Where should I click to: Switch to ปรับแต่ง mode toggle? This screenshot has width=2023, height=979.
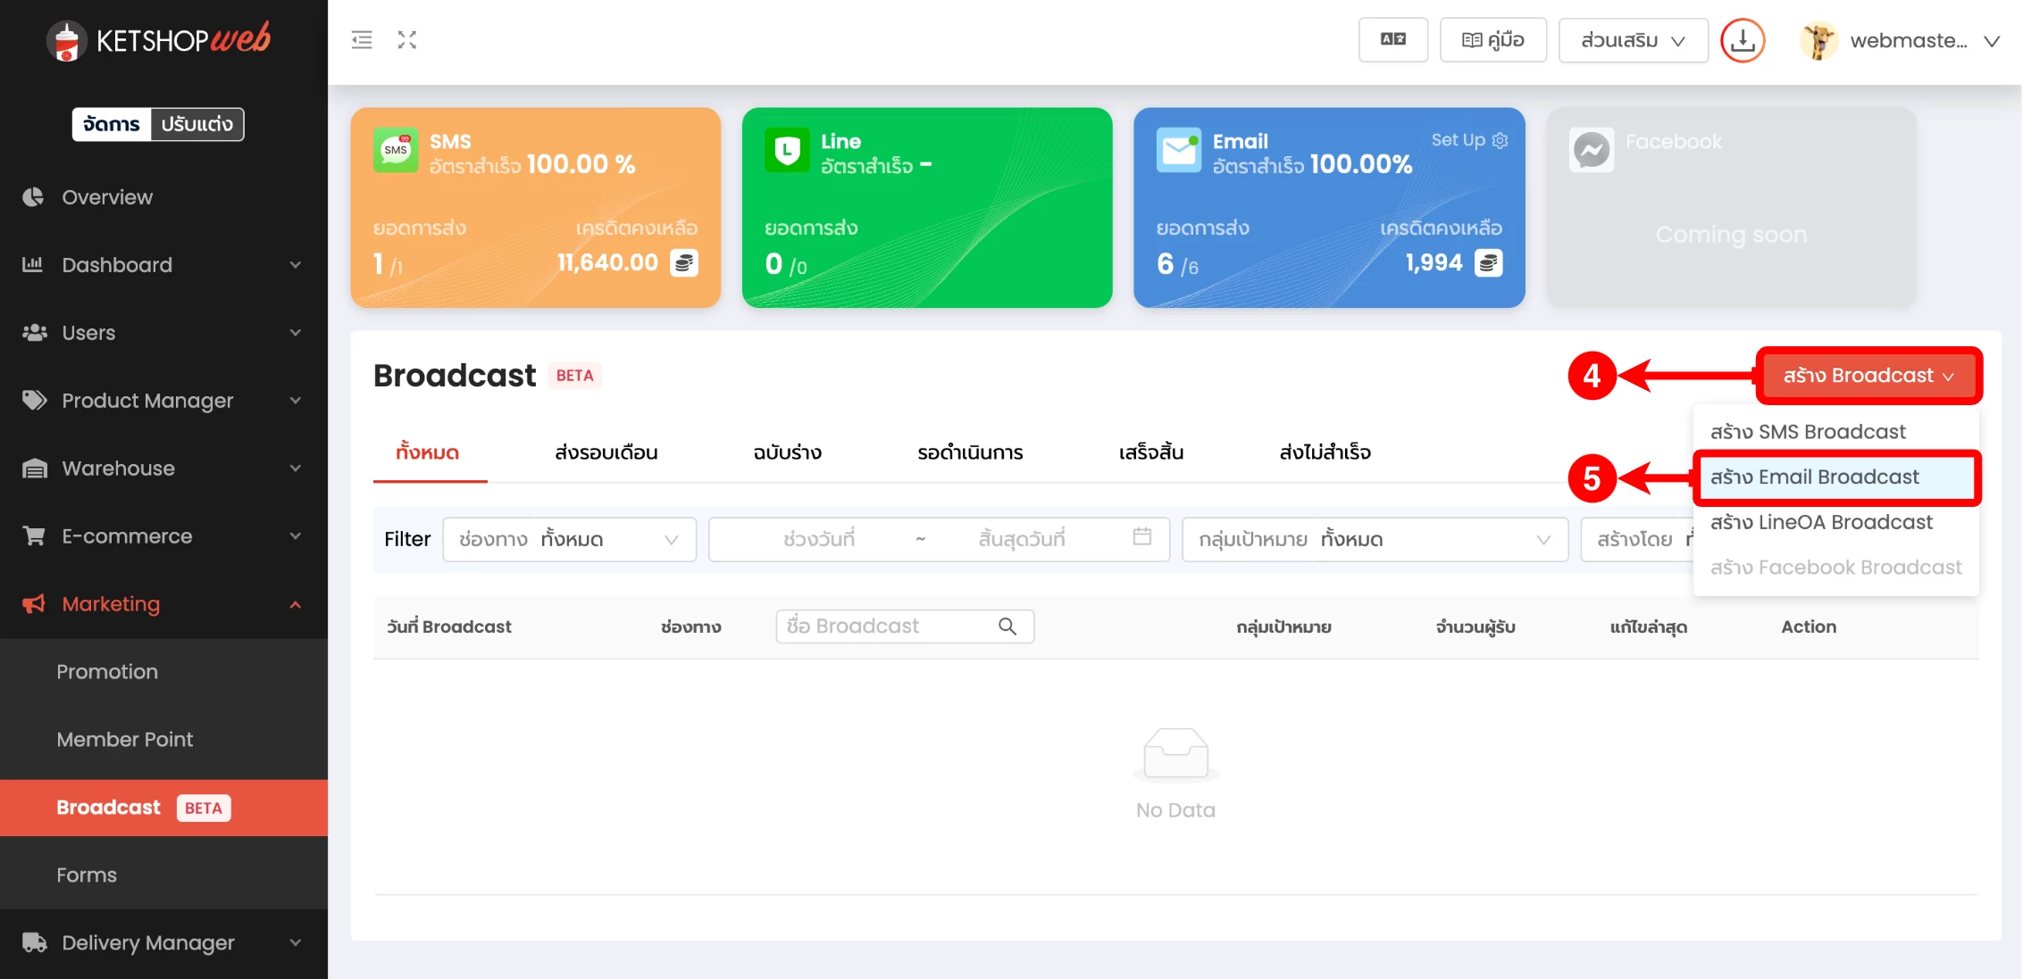coord(197,124)
